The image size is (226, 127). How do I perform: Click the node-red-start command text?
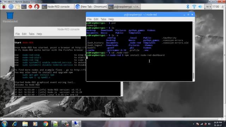(x=32, y=58)
